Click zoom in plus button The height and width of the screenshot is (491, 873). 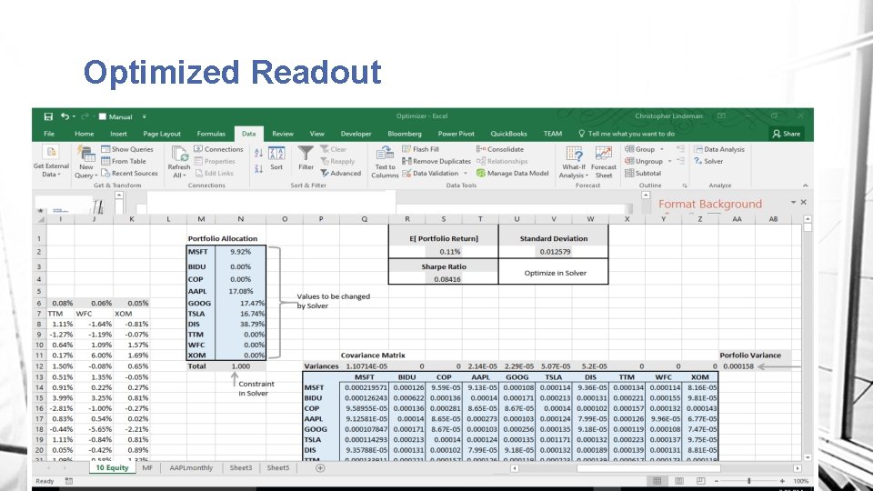tap(782, 481)
